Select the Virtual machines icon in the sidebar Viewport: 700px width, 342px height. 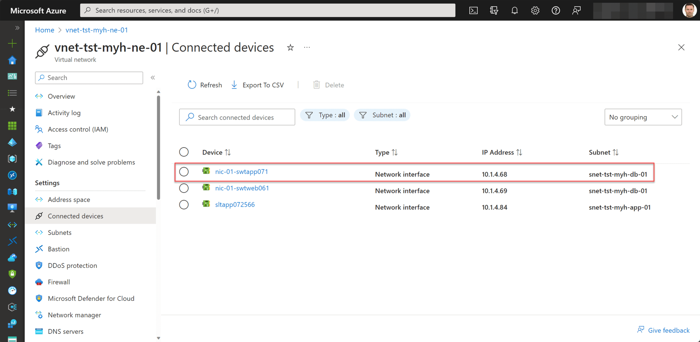12,208
